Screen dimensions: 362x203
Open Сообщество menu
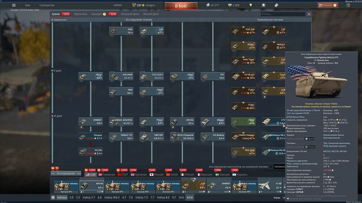coord(47,5)
